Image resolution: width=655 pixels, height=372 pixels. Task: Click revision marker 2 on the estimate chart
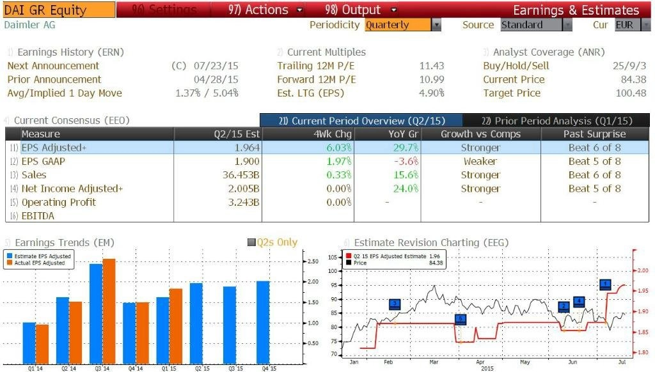[564, 306]
